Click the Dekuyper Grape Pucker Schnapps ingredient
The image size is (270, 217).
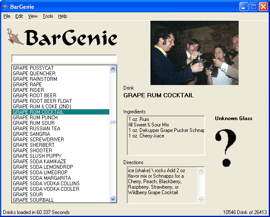coord(166,130)
